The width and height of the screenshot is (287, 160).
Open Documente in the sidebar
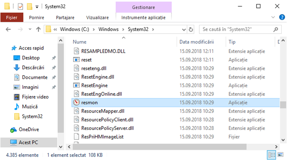35,77
